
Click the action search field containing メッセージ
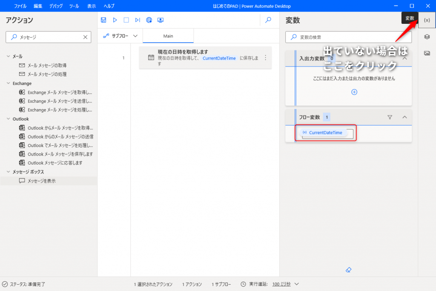point(49,37)
